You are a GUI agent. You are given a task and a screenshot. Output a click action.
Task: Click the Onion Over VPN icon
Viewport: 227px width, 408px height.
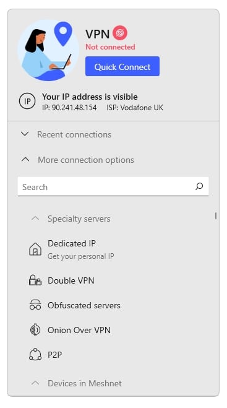pos(35,330)
